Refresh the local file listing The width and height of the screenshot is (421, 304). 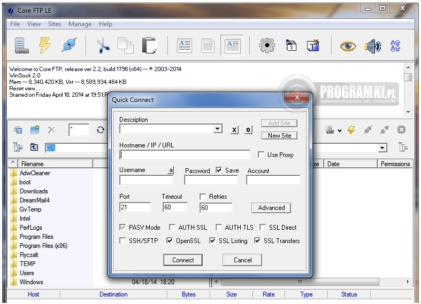pos(101,130)
